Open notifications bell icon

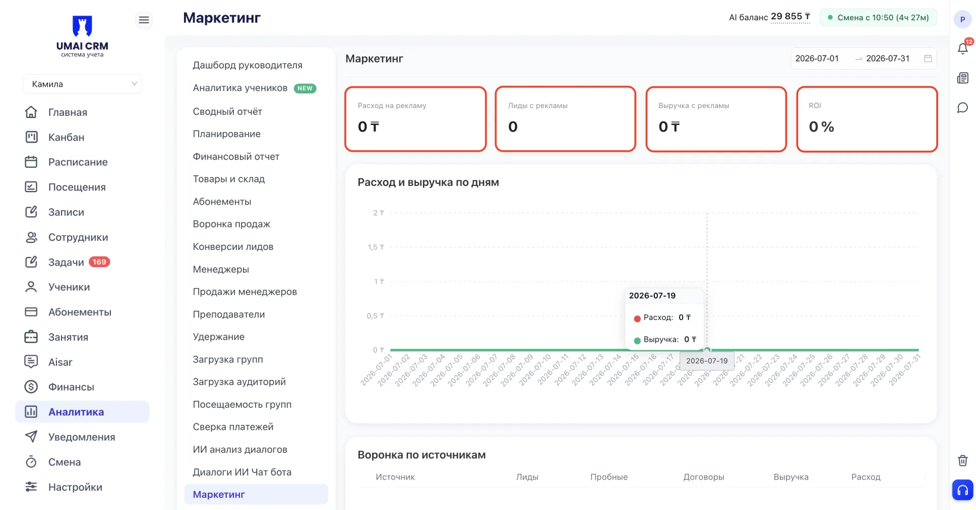pos(963,48)
